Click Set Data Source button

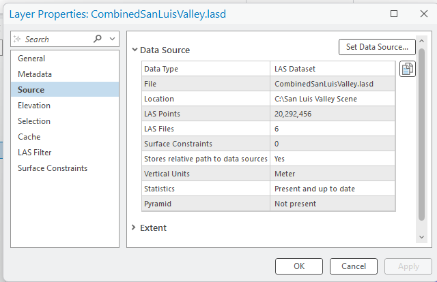[377, 47]
